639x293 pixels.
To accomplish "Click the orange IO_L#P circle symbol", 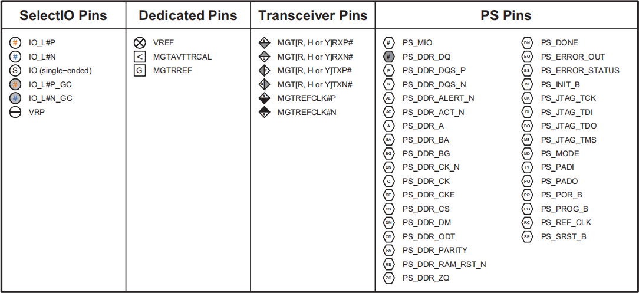I will coord(15,42).
